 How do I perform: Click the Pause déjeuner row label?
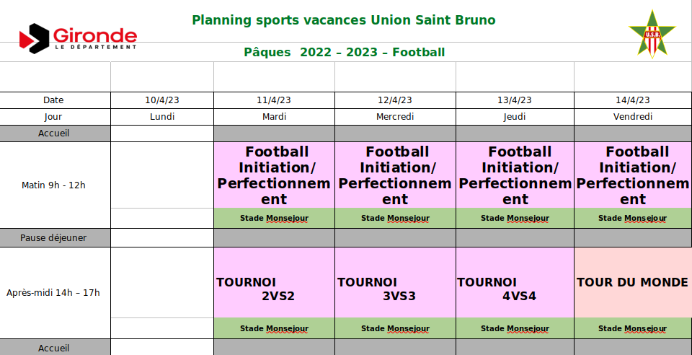[53, 238]
